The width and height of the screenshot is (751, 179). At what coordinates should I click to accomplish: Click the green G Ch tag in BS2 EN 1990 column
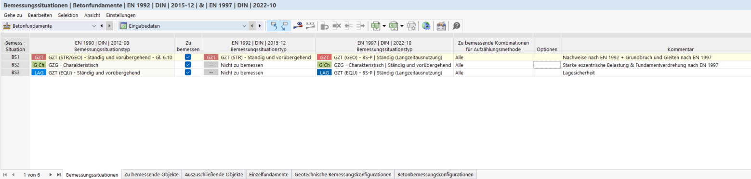pyautogui.click(x=39, y=65)
